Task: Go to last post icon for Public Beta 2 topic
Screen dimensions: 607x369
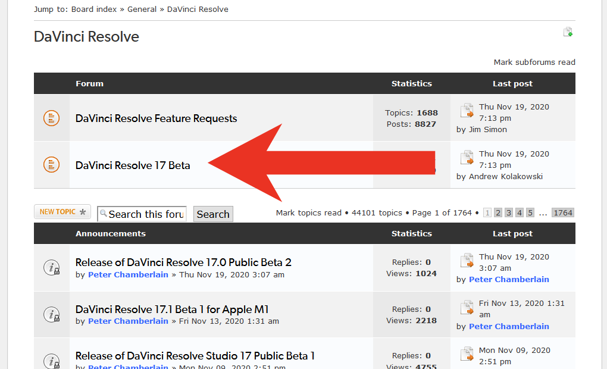Action: click(467, 260)
